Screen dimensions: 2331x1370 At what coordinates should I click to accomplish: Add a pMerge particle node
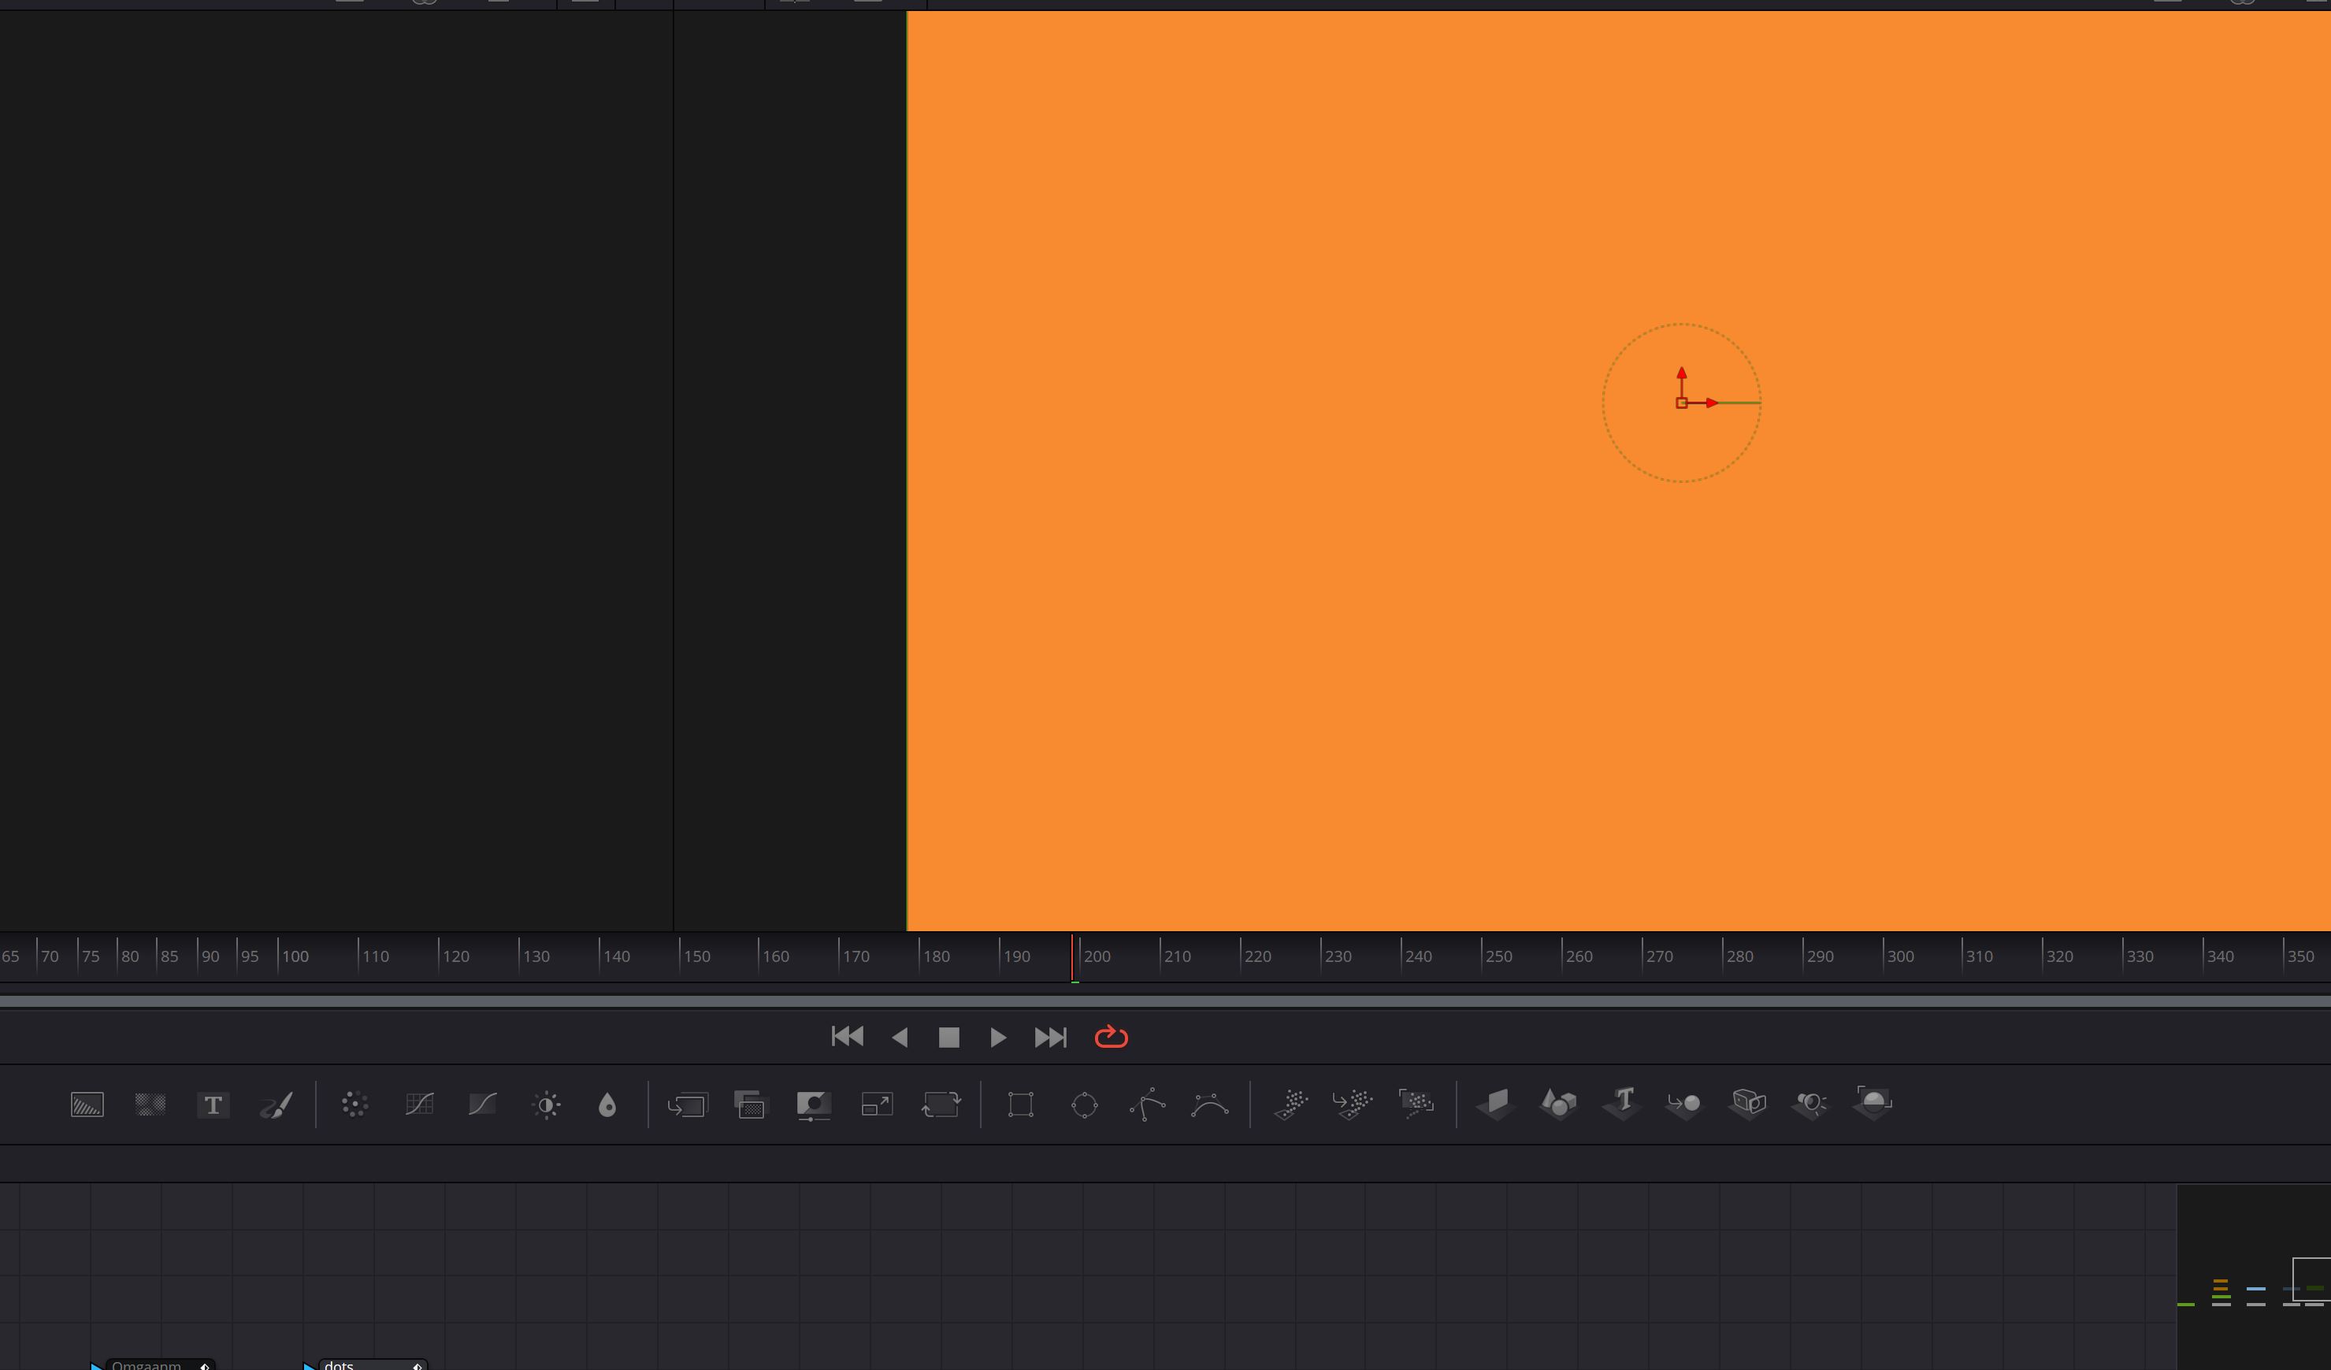point(1353,1105)
